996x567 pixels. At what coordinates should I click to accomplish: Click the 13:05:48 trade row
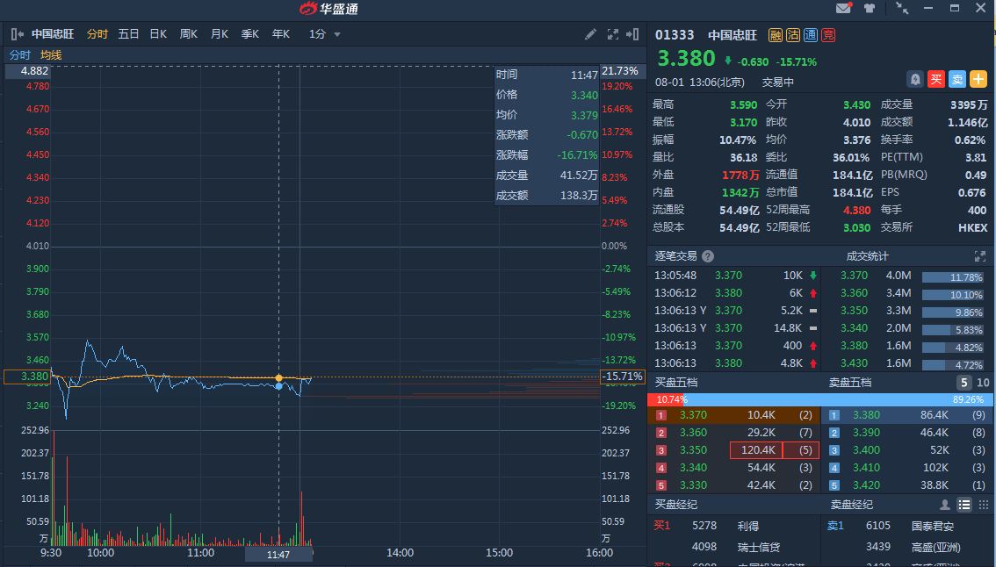pyautogui.click(x=735, y=276)
